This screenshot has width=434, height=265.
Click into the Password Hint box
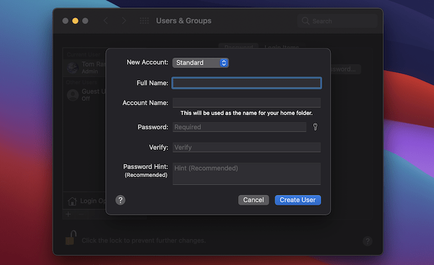pyautogui.click(x=247, y=173)
